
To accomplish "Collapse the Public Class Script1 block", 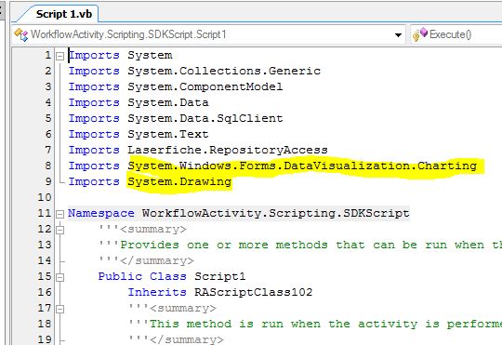I will 59,277.
